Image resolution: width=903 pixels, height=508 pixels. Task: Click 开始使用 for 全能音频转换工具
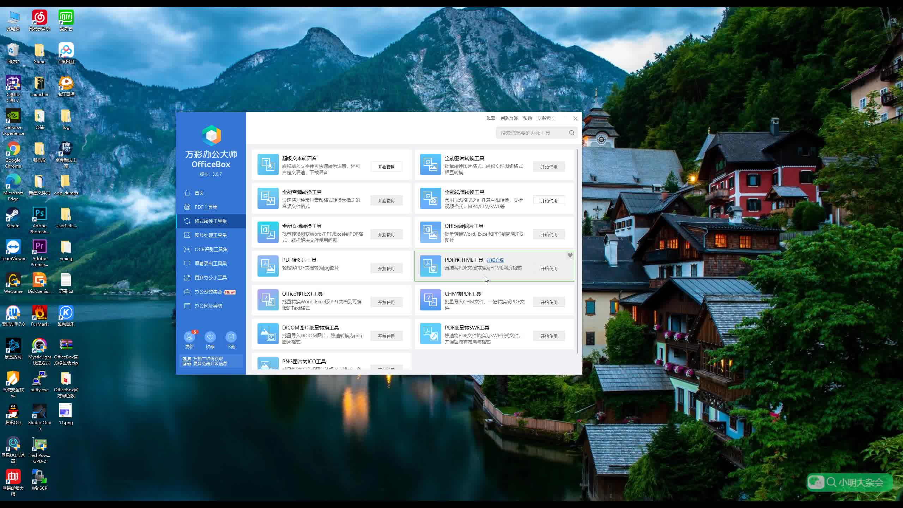point(386,200)
